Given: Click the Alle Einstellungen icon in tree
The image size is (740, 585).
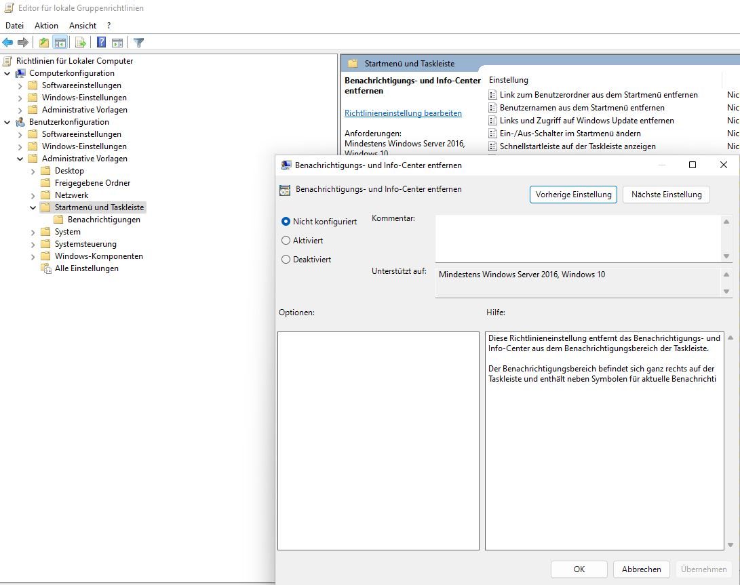Looking at the screenshot, I should click(x=45, y=268).
